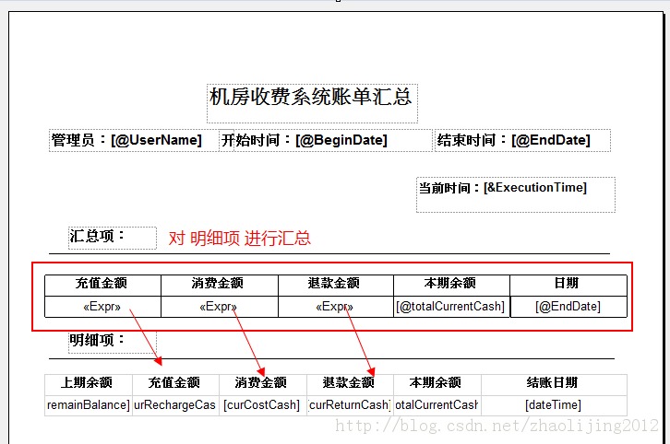The image size is (670, 444).
Task: Click detail table header 本期余额
Action: pyautogui.click(x=437, y=385)
